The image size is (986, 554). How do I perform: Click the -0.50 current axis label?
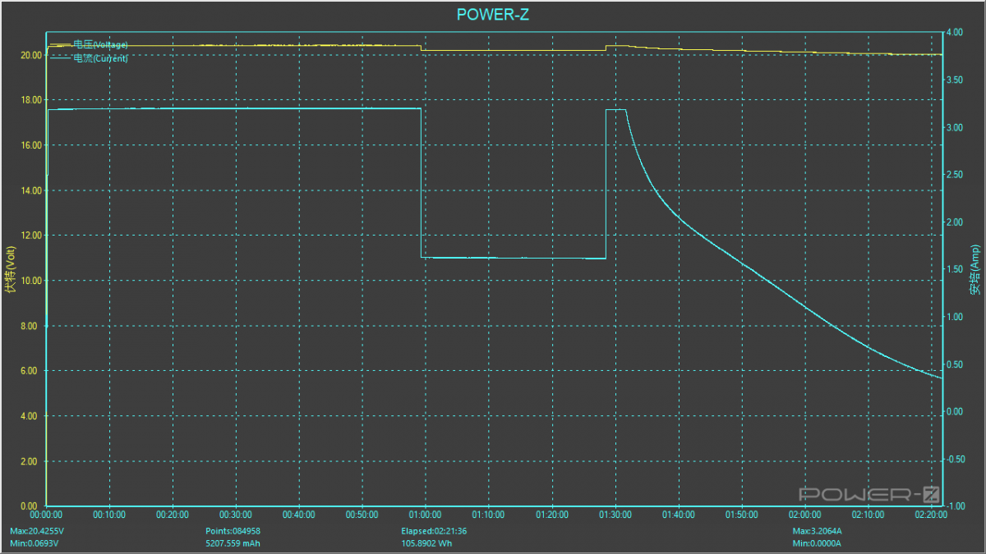coord(956,459)
